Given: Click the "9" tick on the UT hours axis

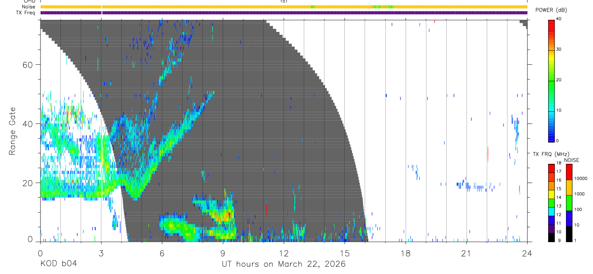Looking at the screenshot, I should pyautogui.click(x=223, y=253).
